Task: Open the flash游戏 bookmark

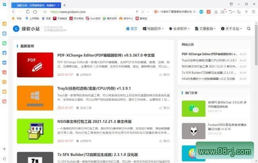Action: point(93,18)
